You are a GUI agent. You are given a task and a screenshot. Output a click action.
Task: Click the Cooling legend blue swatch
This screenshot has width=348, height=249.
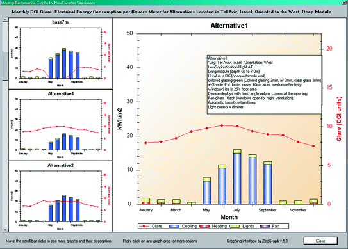[x=174, y=226]
